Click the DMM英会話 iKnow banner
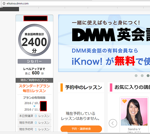The image size is (150, 134). point(104,43)
